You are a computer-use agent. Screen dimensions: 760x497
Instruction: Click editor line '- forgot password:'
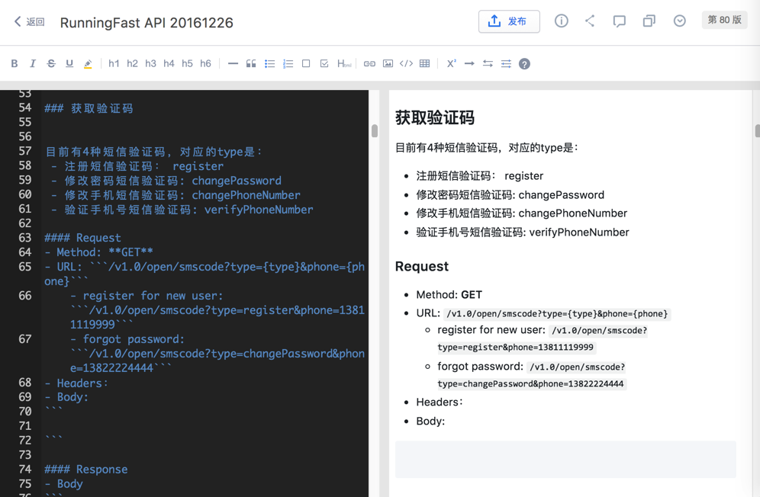coord(127,339)
